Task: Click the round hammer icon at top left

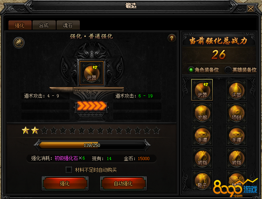Action: (x=19, y=43)
